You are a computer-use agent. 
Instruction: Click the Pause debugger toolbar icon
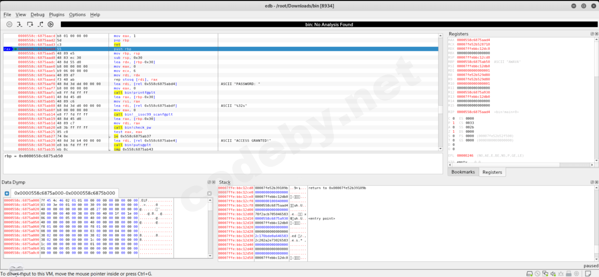(9, 24)
